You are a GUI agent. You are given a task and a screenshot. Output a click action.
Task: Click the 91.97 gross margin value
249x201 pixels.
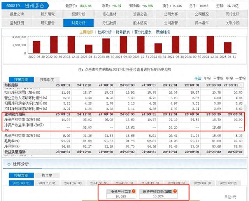tap(66, 141)
